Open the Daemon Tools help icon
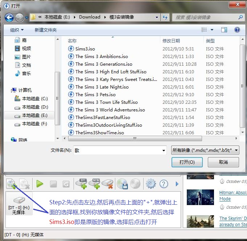Image resolution: width=247 pixels, height=241 pixels. [164, 184]
